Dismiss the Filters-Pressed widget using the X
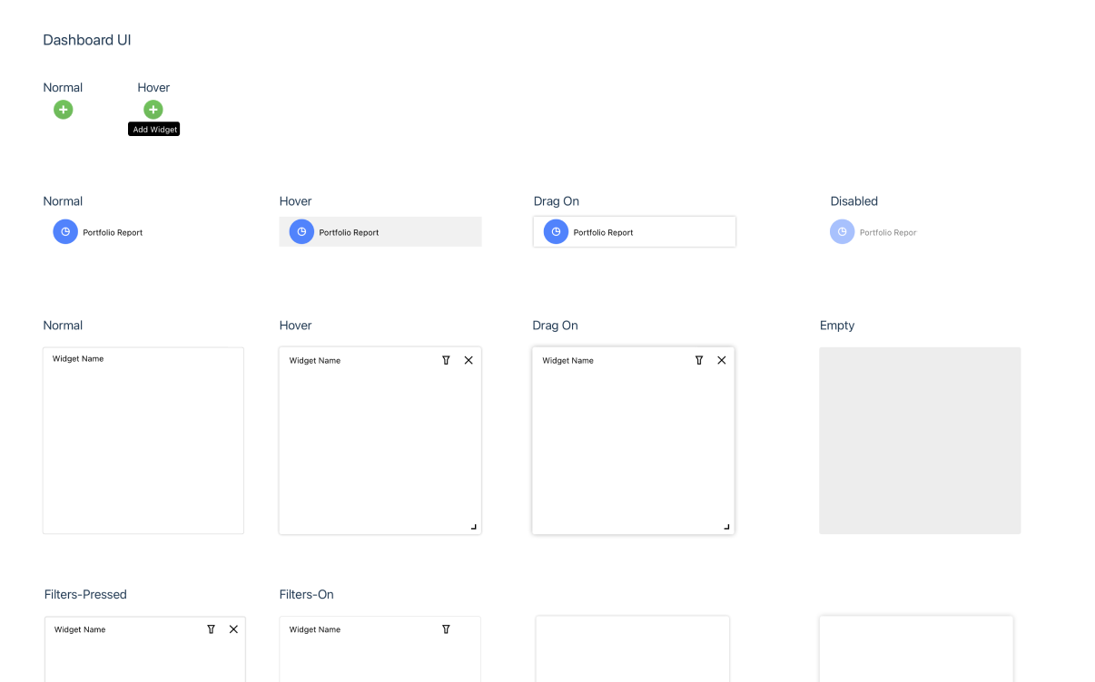The width and height of the screenshot is (1095, 682). point(232,628)
